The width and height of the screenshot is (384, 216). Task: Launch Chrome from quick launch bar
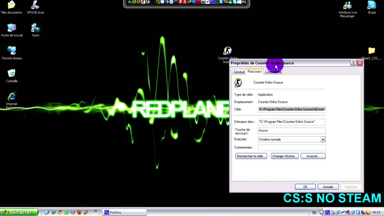[x=60, y=212]
